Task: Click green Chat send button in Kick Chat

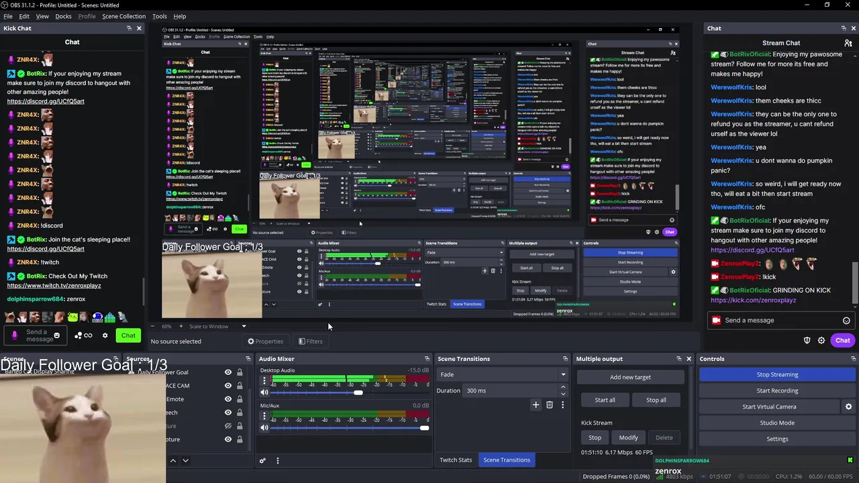Action: coord(128,335)
